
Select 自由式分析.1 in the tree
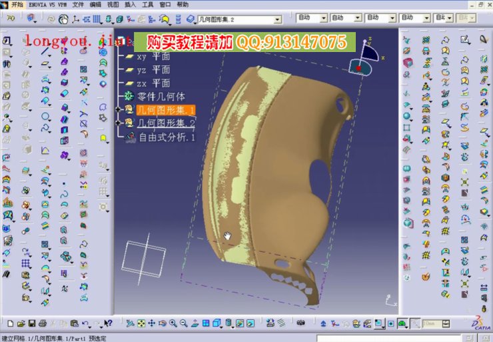point(167,137)
